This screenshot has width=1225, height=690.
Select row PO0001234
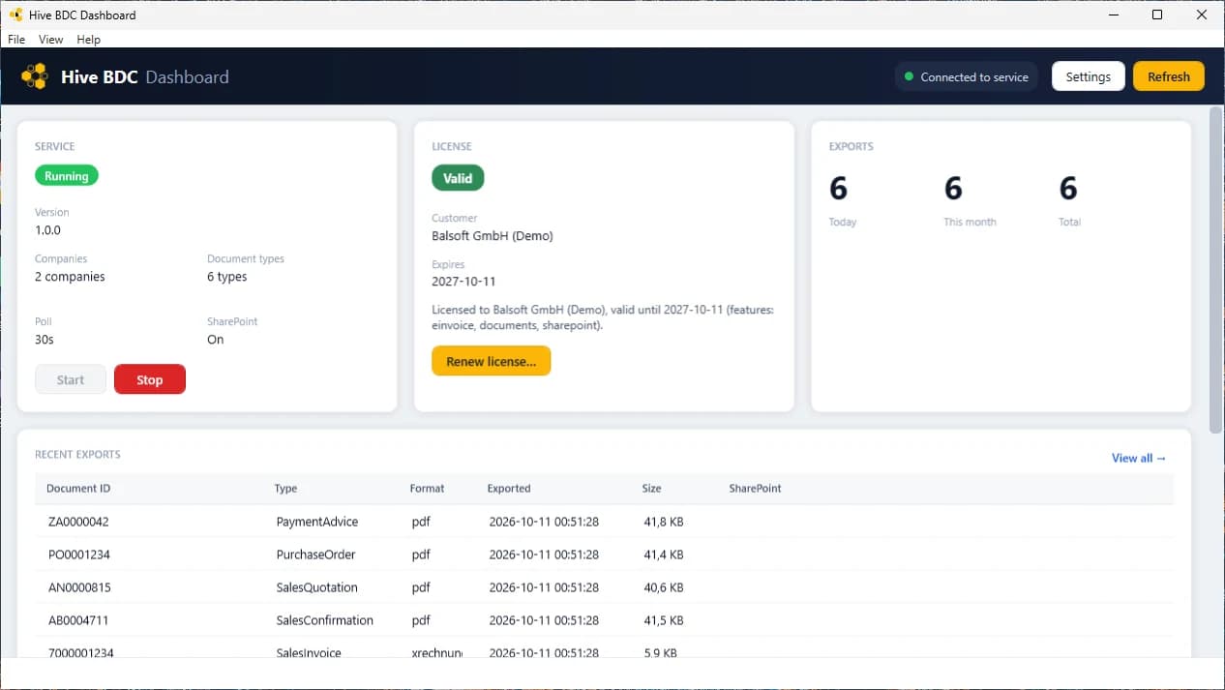(604, 555)
